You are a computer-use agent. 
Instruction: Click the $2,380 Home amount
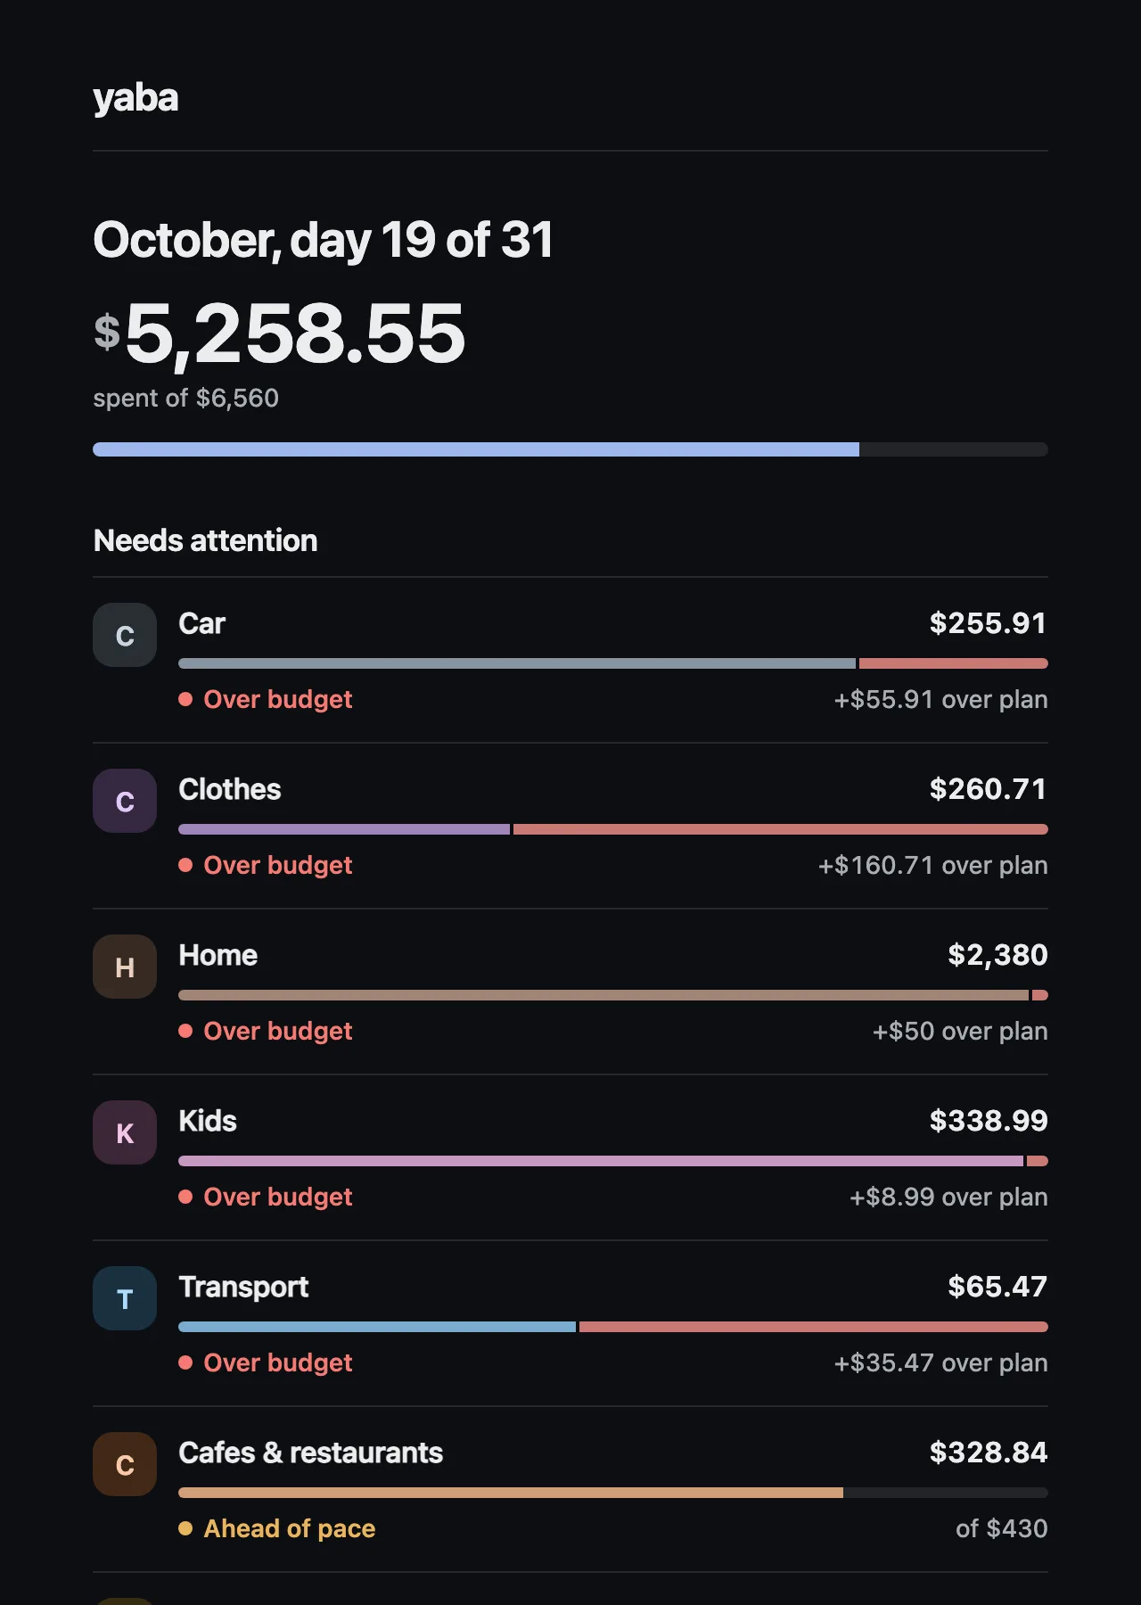(997, 955)
